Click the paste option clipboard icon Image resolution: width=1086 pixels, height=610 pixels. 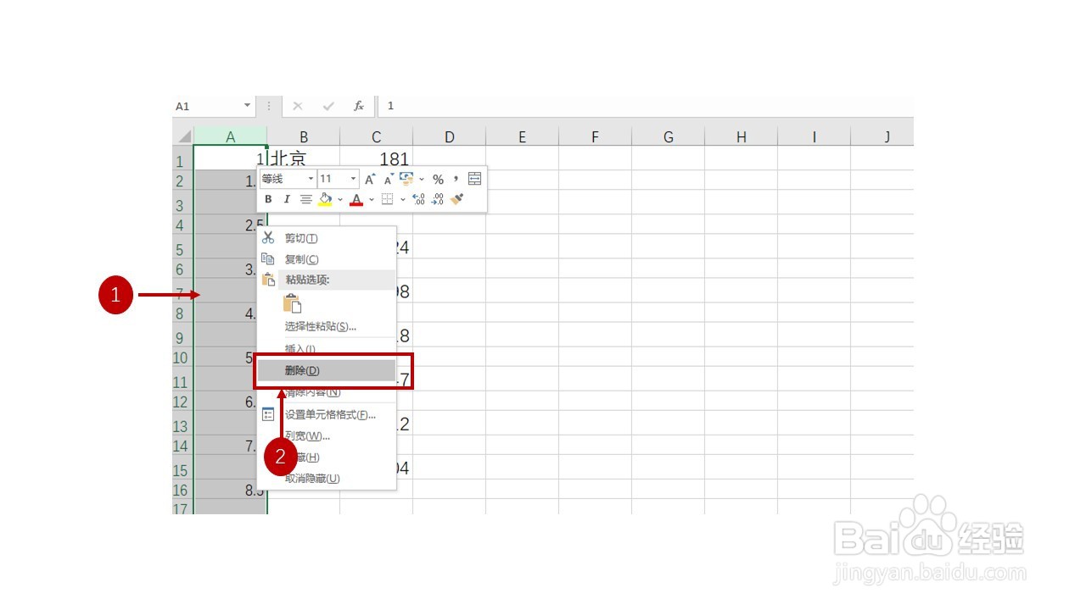pos(293,303)
